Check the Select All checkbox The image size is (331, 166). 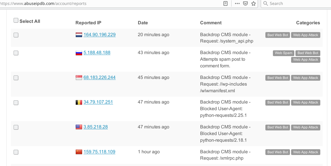tap(16, 20)
